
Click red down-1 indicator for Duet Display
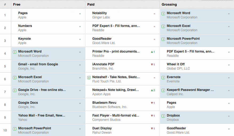point(153,129)
